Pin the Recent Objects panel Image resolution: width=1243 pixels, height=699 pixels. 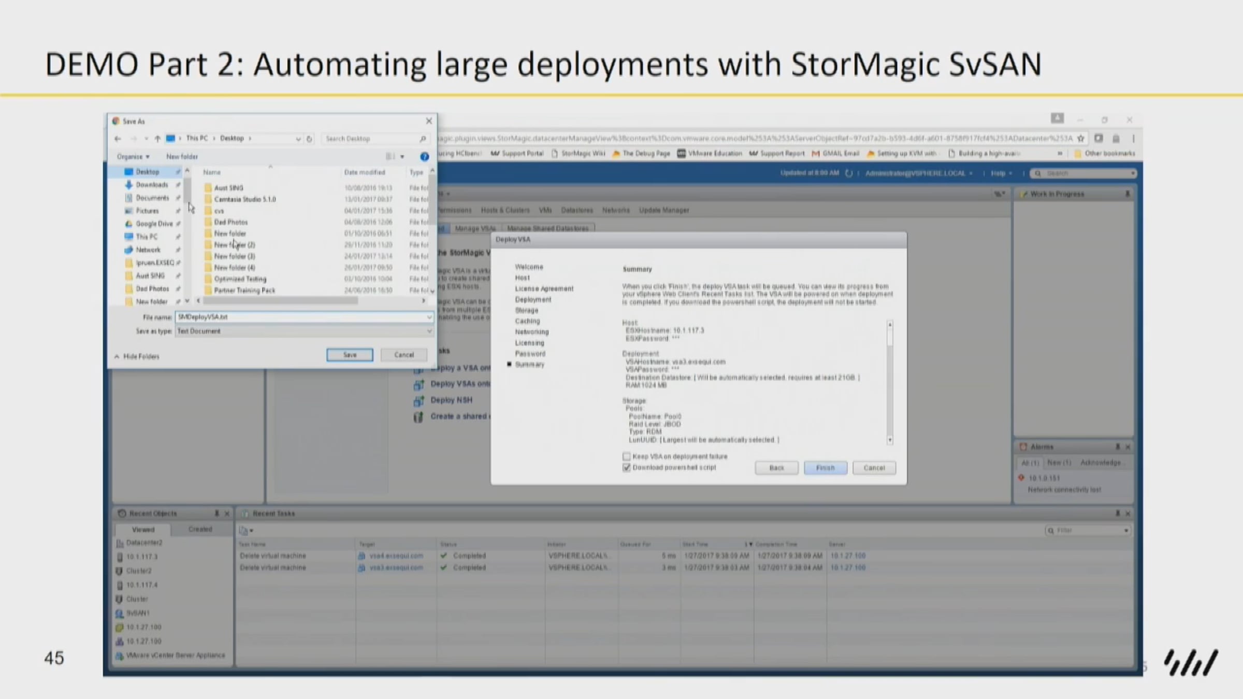(216, 513)
